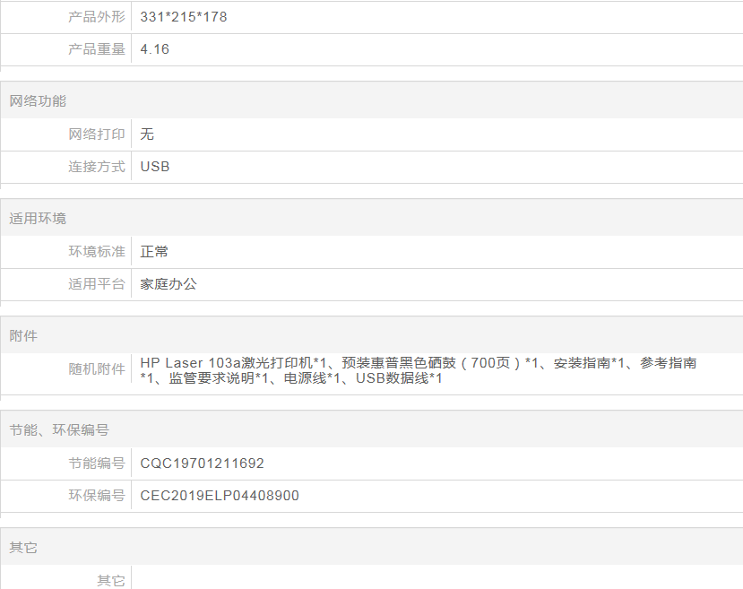Image resolution: width=743 pixels, height=589 pixels.
Task: Click the USB connection type value
Action: click(155, 167)
